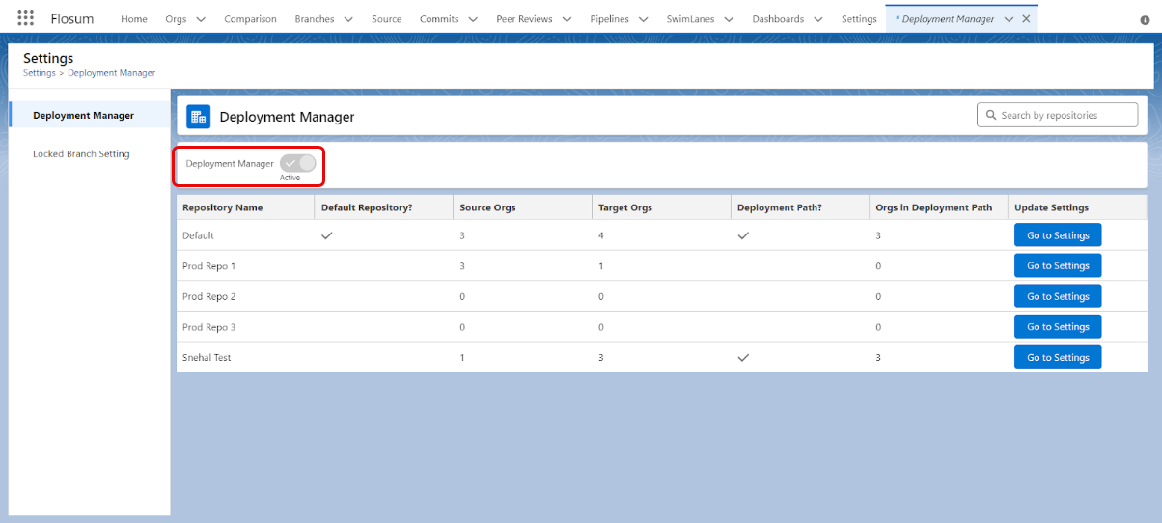Screen dimensions: 1162x523
Task: Click the search magnifier icon
Action: pos(990,115)
